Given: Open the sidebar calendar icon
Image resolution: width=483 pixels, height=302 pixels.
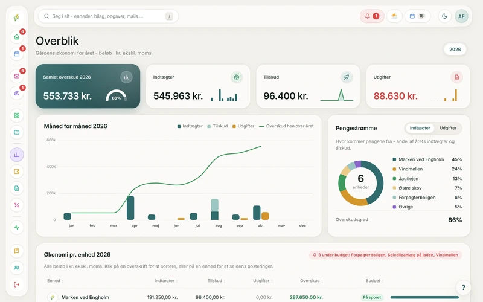Looking at the screenshot, I should [x=17, y=54].
